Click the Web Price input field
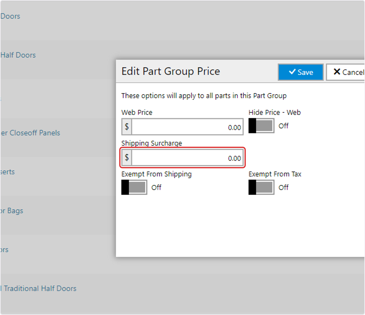This screenshot has width=365, height=315. tap(187, 127)
